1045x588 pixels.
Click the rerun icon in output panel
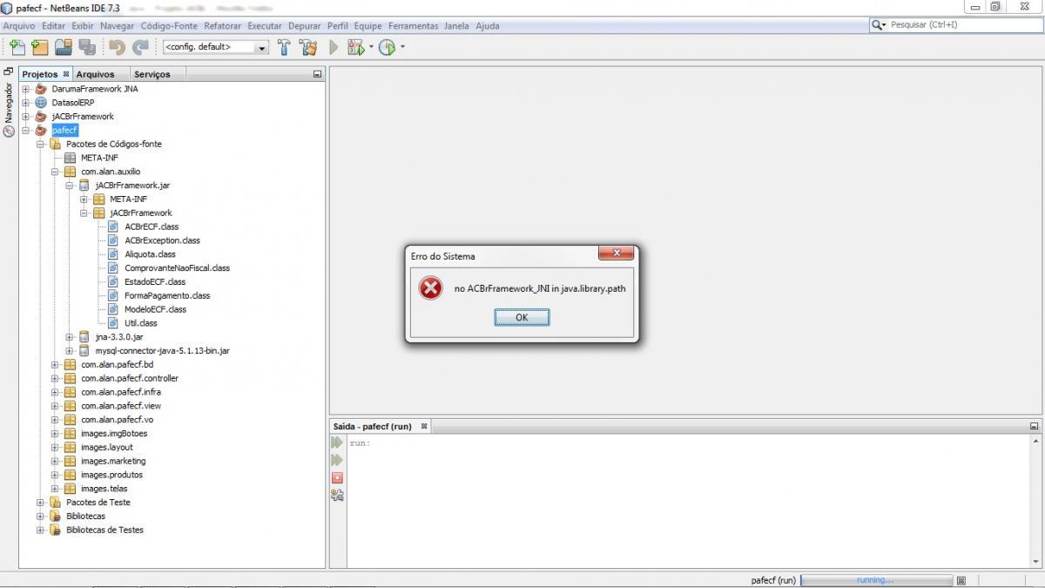tap(337, 443)
